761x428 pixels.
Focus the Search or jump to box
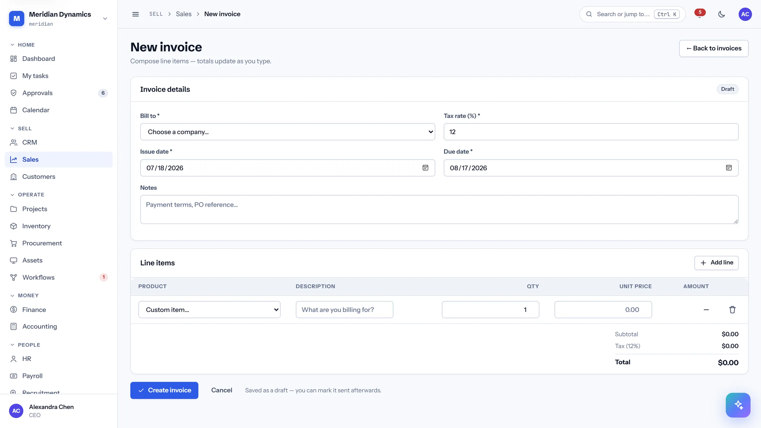tap(632, 14)
